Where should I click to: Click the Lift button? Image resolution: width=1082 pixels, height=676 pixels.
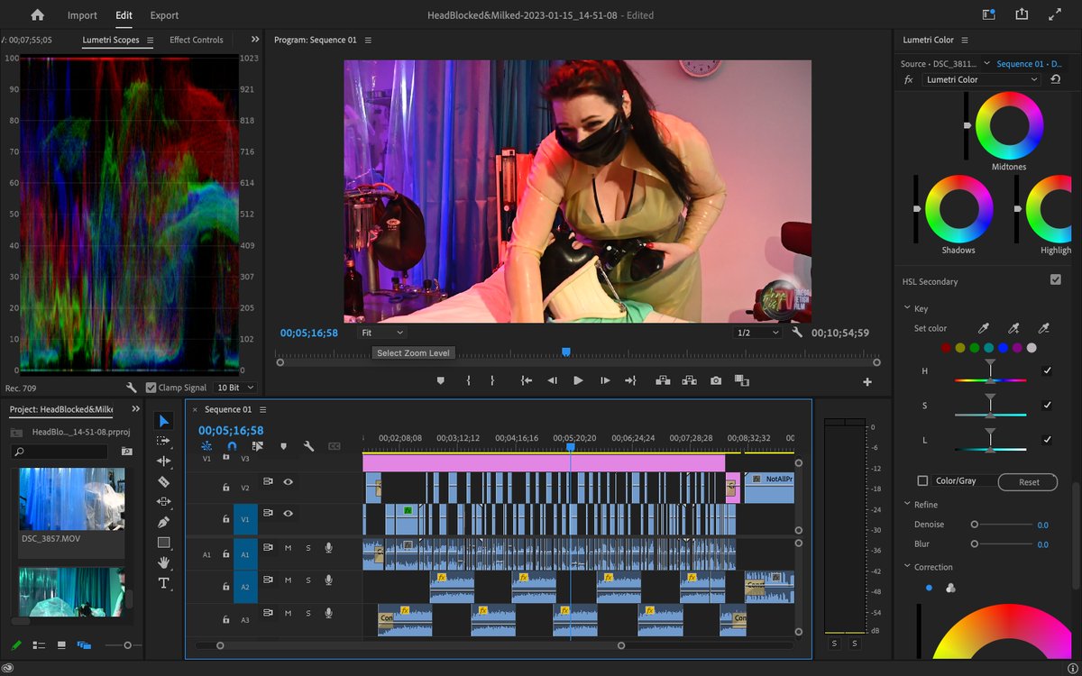pyautogui.click(x=663, y=380)
